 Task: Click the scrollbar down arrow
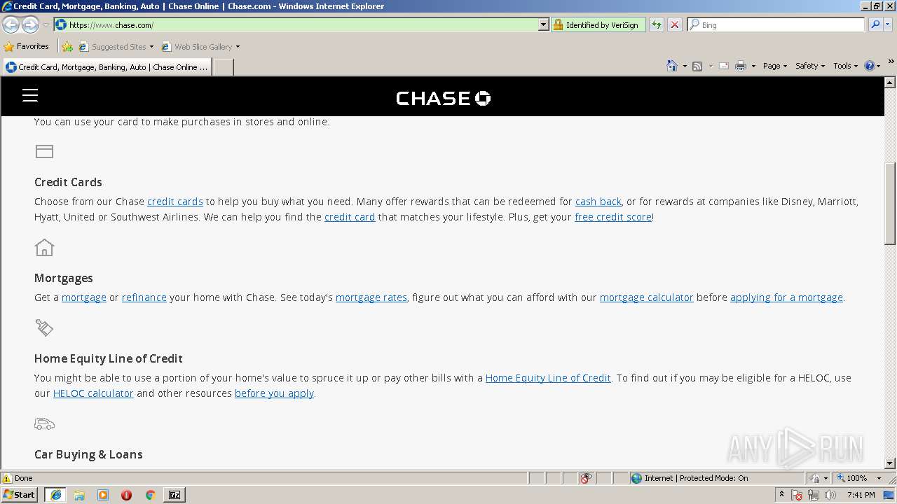tap(890, 463)
